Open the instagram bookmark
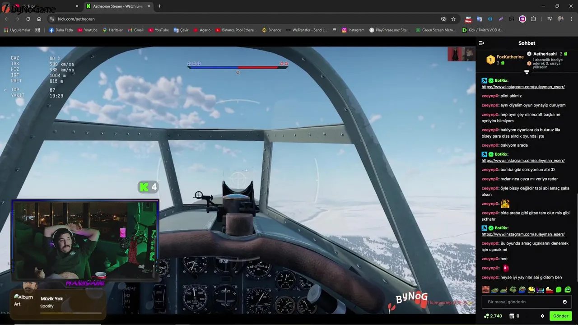Viewport: 578px width, 325px height. coord(353,30)
